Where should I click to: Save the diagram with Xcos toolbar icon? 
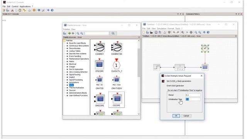click(156, 32)
